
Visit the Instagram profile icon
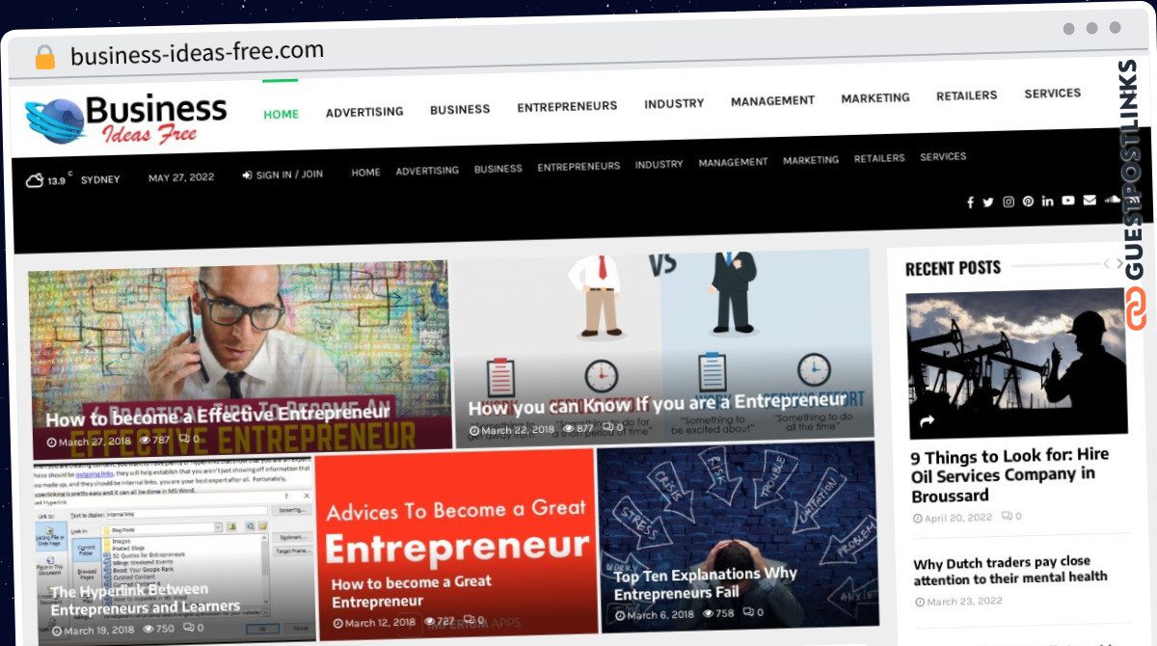click(1009, 202)
